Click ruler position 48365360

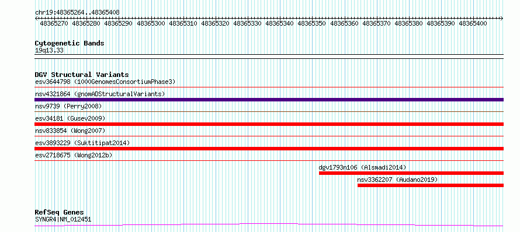pyautogui.click(x=344, y=23)
